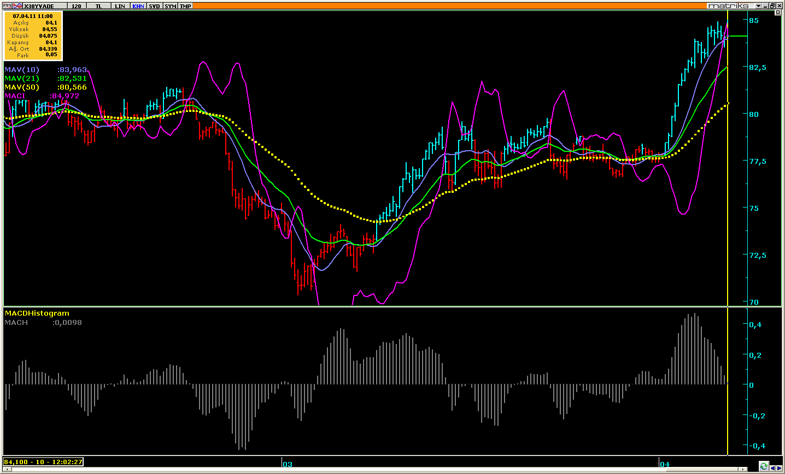The width and height of the screenshot is (785, 474).
Task: Toggle the LIN linear scale button
Action: (x=120, y=6)
